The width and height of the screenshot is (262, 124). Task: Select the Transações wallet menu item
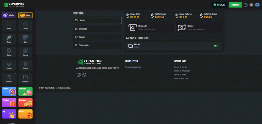97,45
